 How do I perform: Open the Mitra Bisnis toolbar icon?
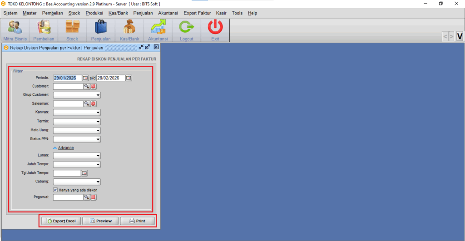pos(15,28)
